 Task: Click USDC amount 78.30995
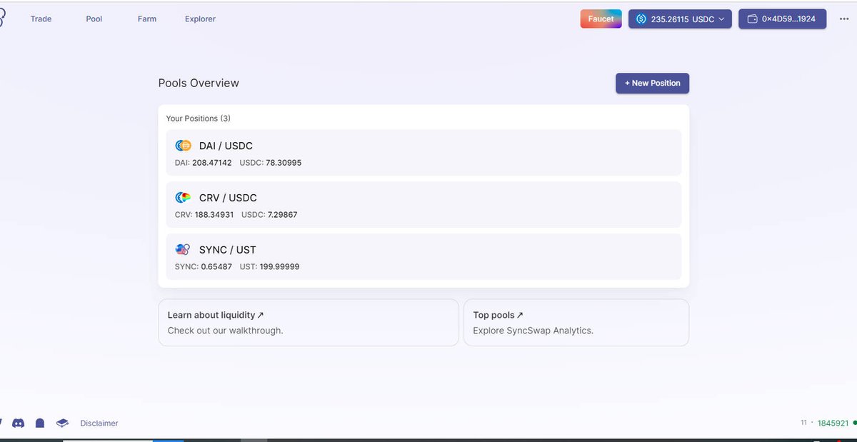[284, 163]
